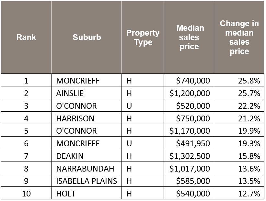
Task: Select the rank 10 cell
Action: [26, 194]
